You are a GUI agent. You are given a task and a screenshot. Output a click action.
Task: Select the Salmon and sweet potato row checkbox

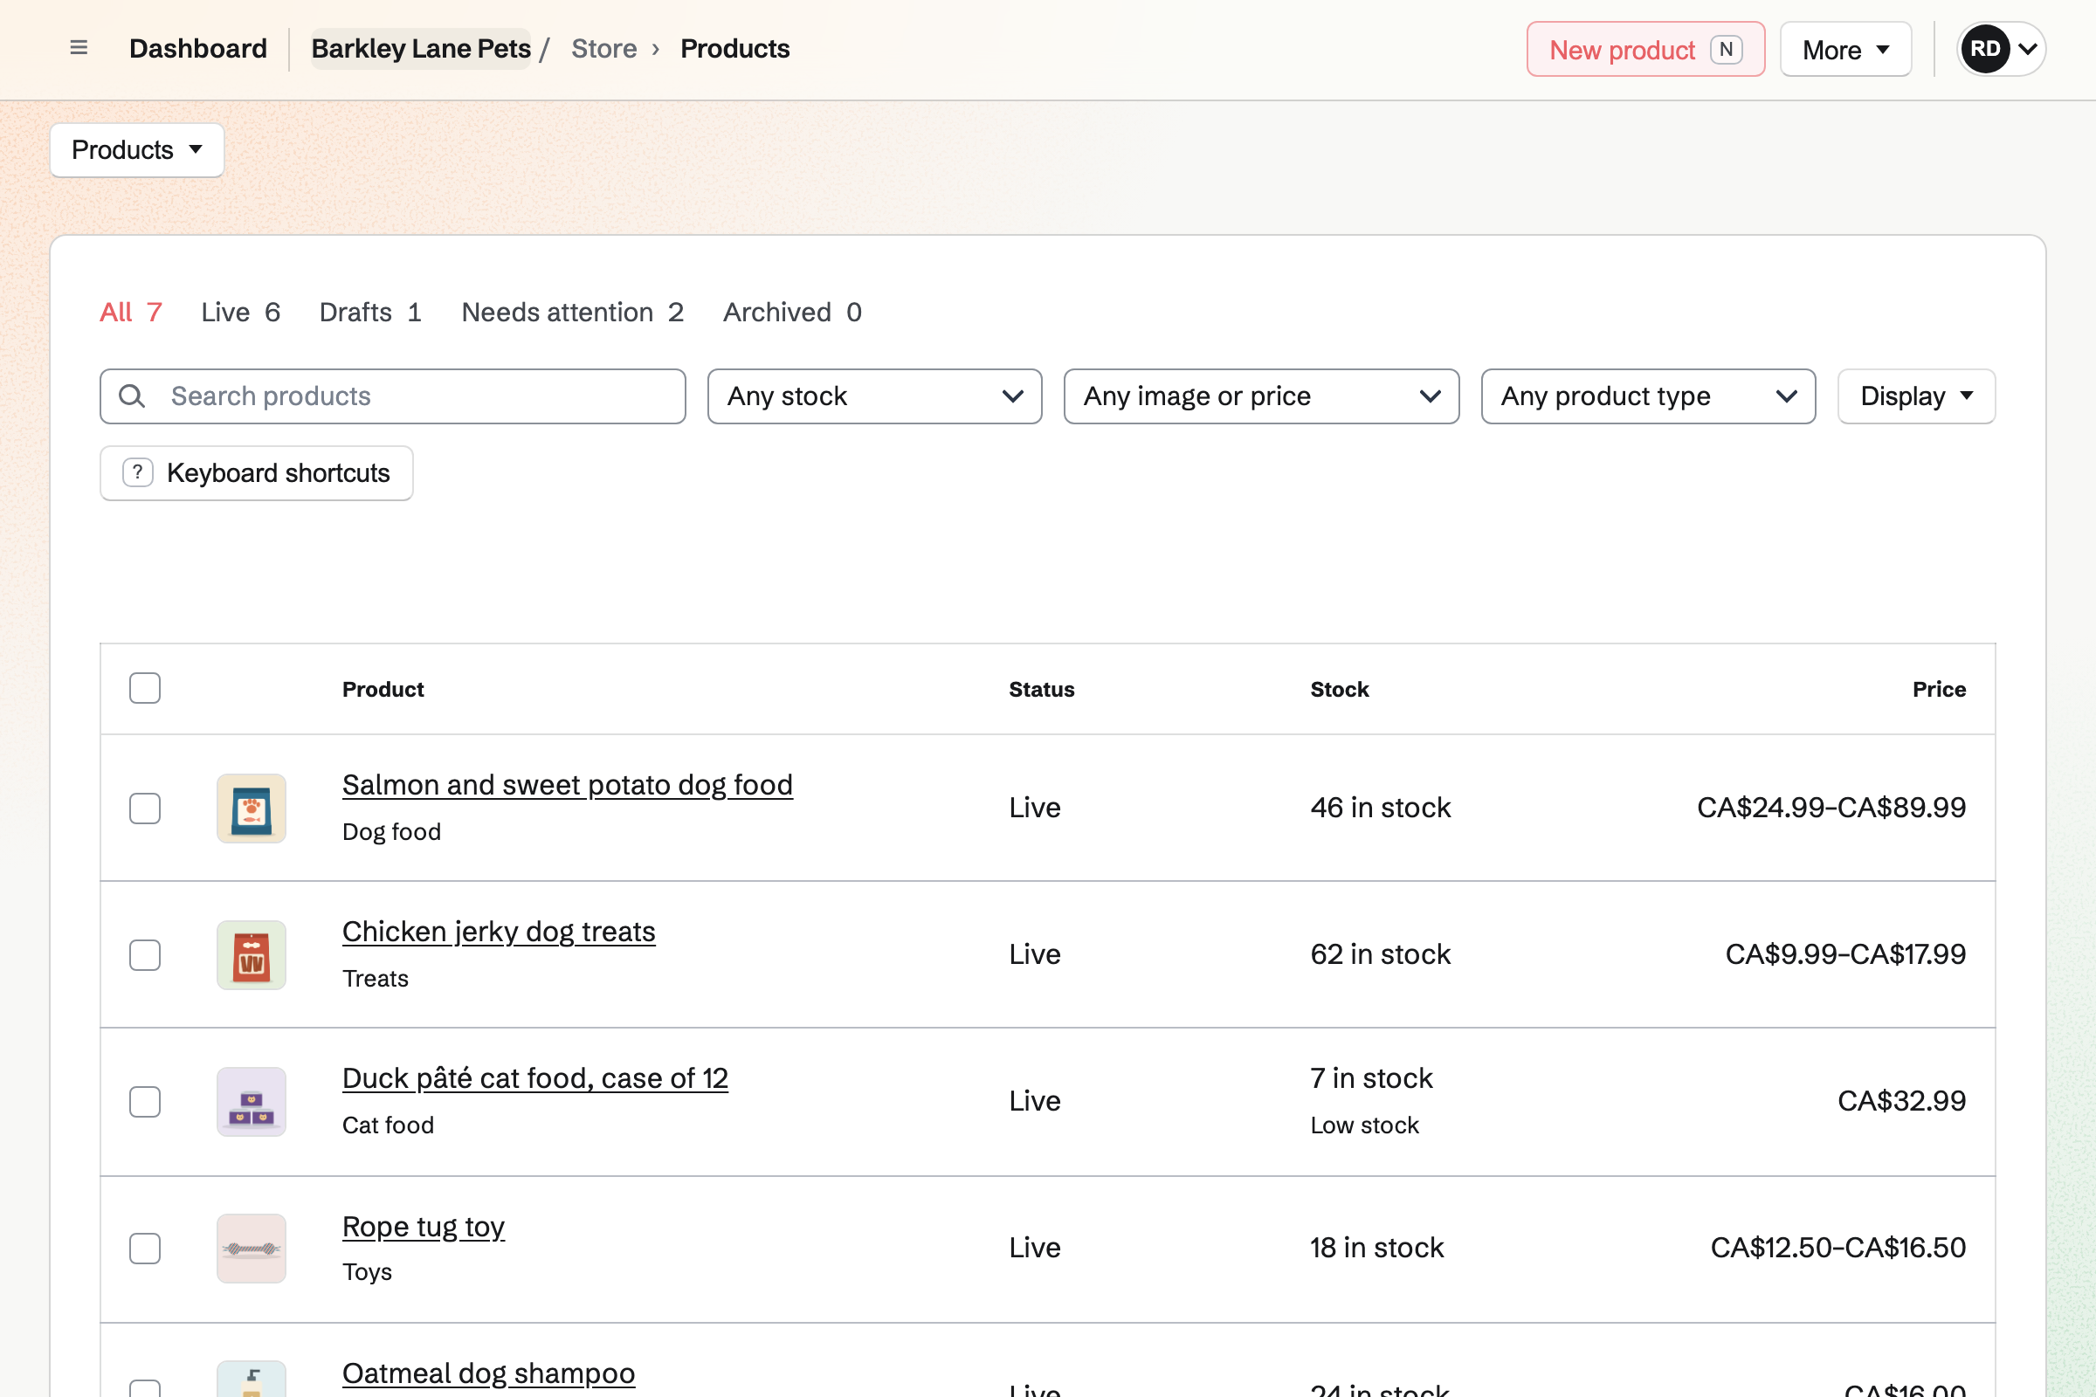tap(144, 809)
